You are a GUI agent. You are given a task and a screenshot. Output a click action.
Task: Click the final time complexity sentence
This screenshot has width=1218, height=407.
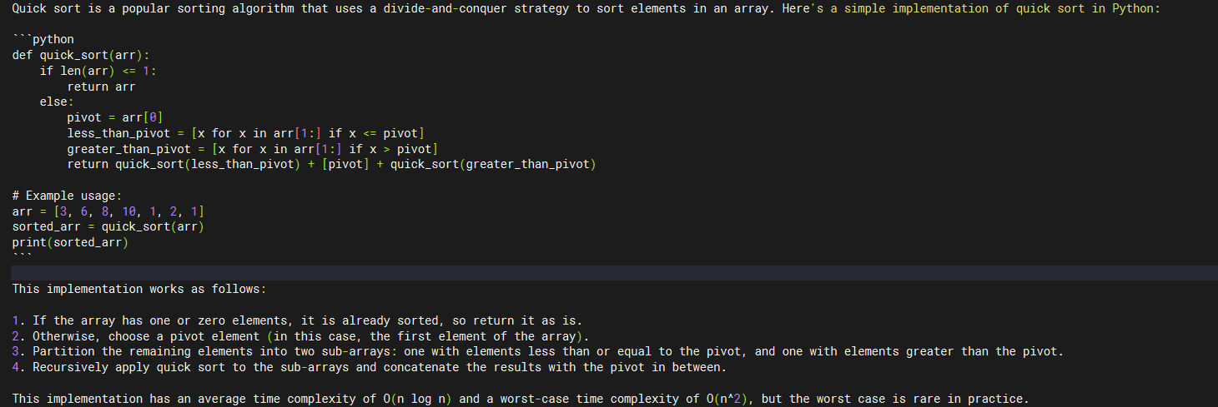[x=521, y=399]
